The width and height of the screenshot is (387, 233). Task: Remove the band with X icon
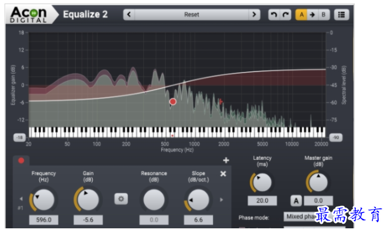(x=223, y=174)
